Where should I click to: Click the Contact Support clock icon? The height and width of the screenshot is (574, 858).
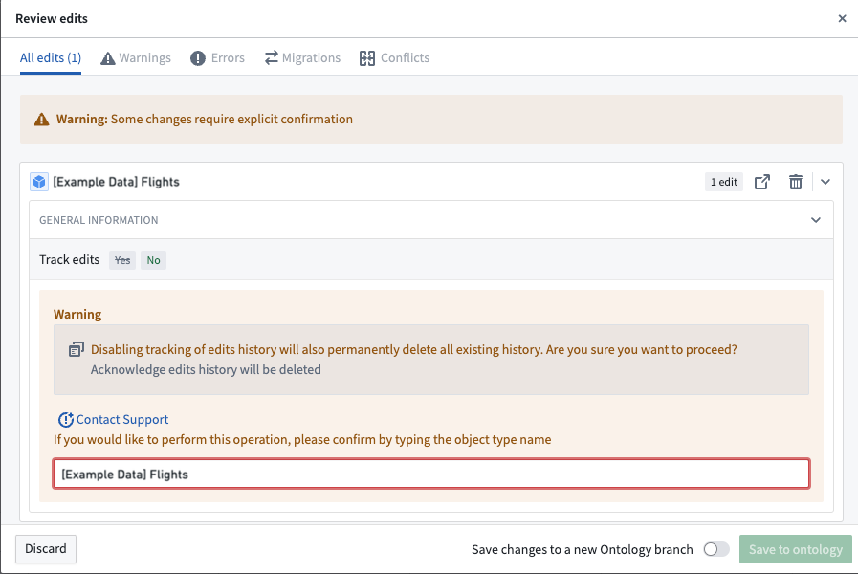[x=66, y=420]
